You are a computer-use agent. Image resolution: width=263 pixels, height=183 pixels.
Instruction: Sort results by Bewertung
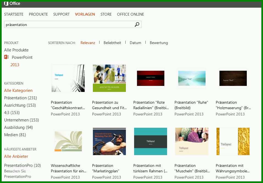159,43
